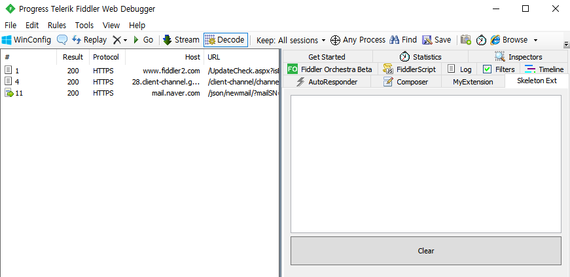Click the Save toolbar button
Image resolution: width=570 pixels, height=277 pixels.
pyautogui.click(x=436, y=40)
